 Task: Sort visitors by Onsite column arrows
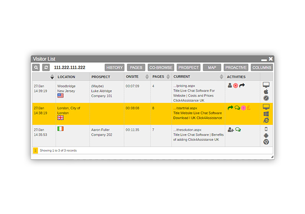(147, 76)
